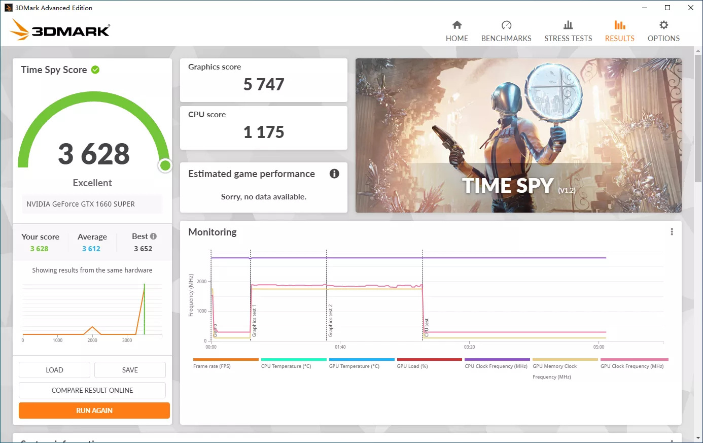Screen dimensions: 703x443
Task: Click the SAVE button
Action: [130, 370]
